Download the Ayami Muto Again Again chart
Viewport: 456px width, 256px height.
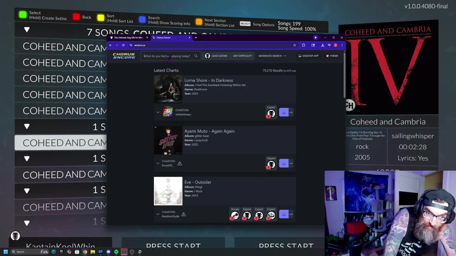click(284, 164)
